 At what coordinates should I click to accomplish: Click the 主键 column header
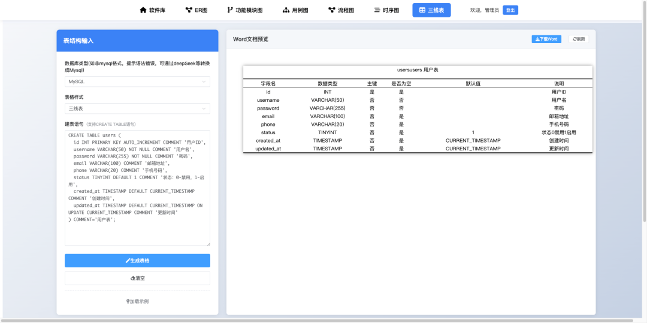click(372, 83)
